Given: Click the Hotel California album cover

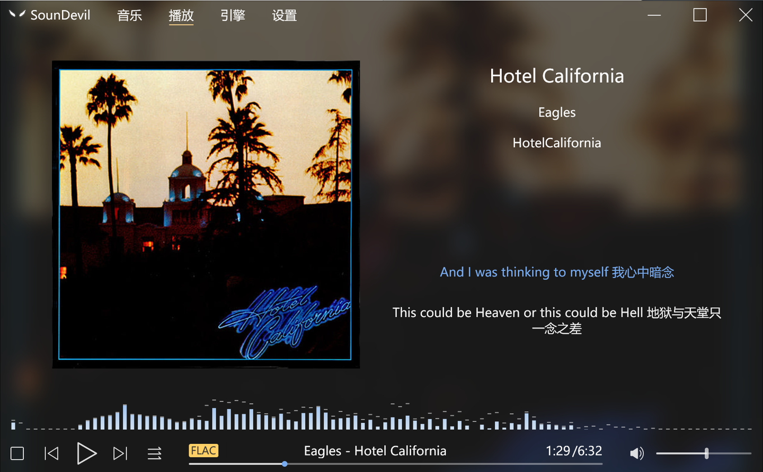Looking at the screenshot, I should (206, 215).
